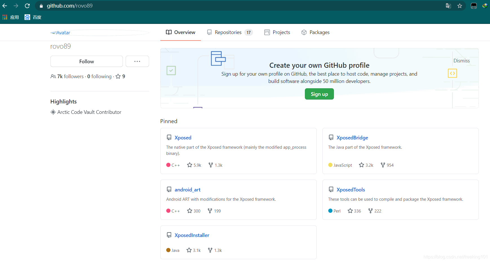The image size is (490, 262).
Task: Click the rovo89 username heading
Action: 61,46
